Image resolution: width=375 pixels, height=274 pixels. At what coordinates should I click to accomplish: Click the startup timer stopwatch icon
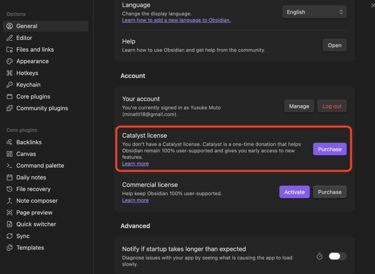coord(319,256)
